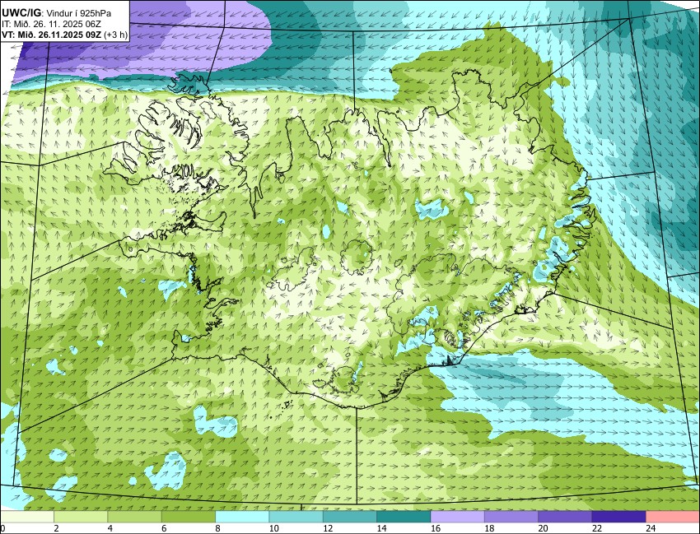This screenshot has height=534, width=700.
Task: Click the 18–20 m/s purple legend swatch
Action: point(511,517)
